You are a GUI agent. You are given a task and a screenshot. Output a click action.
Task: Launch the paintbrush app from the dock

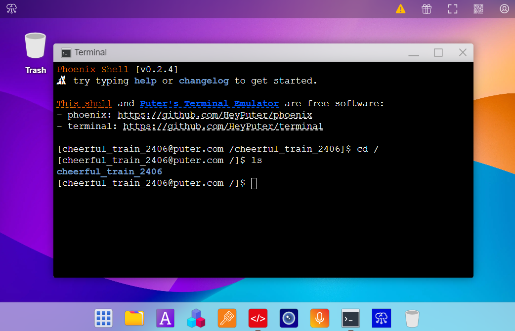(227, 318)
